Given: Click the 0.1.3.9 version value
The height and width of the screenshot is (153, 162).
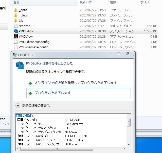Looking at the screenshot, I should point(68,128).
